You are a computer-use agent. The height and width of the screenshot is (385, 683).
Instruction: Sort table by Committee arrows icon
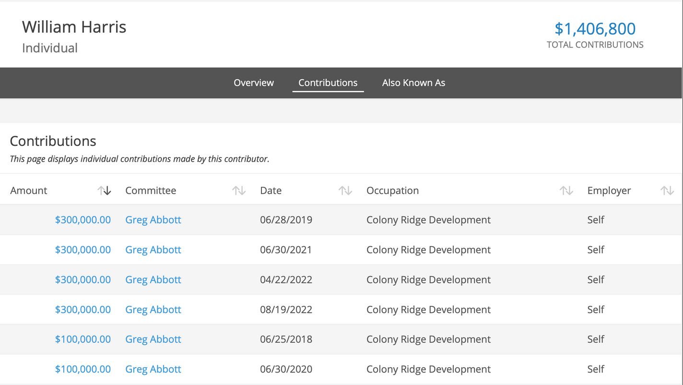tap(239, 191)
